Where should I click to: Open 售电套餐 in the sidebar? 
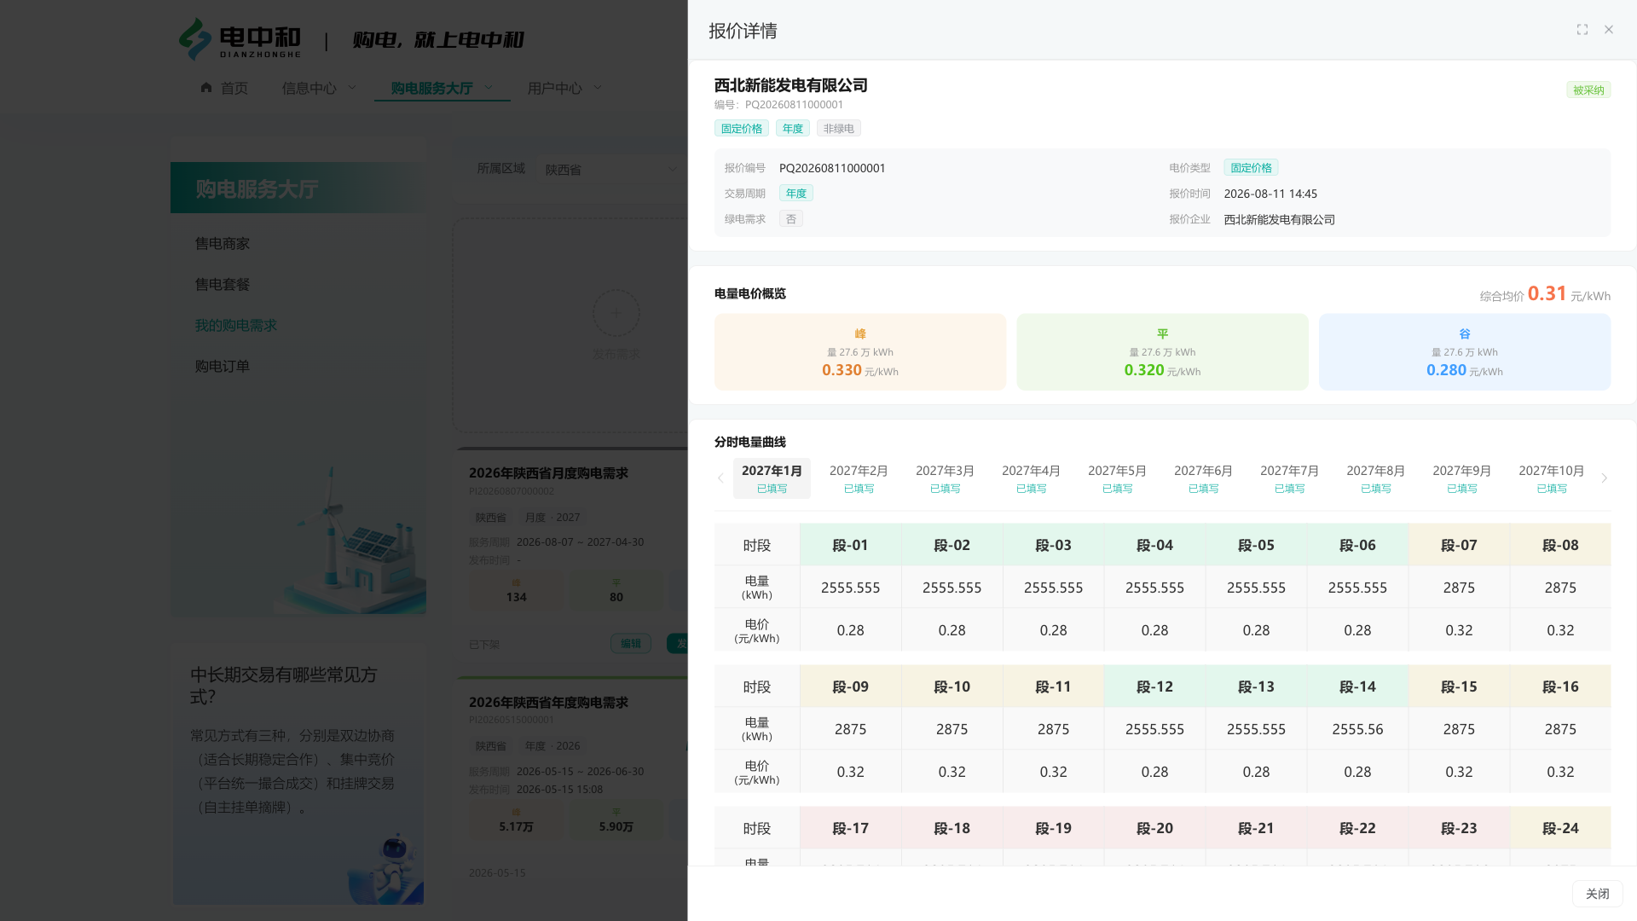click(x=223, y=285)
